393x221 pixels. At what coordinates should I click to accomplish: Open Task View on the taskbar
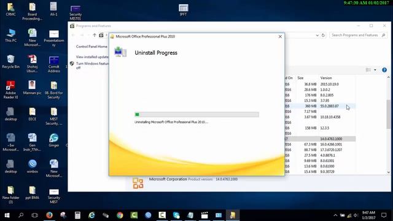(34, 215)
